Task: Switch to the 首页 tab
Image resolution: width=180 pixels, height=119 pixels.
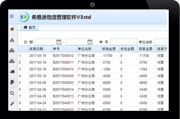Action: (29, 27)
